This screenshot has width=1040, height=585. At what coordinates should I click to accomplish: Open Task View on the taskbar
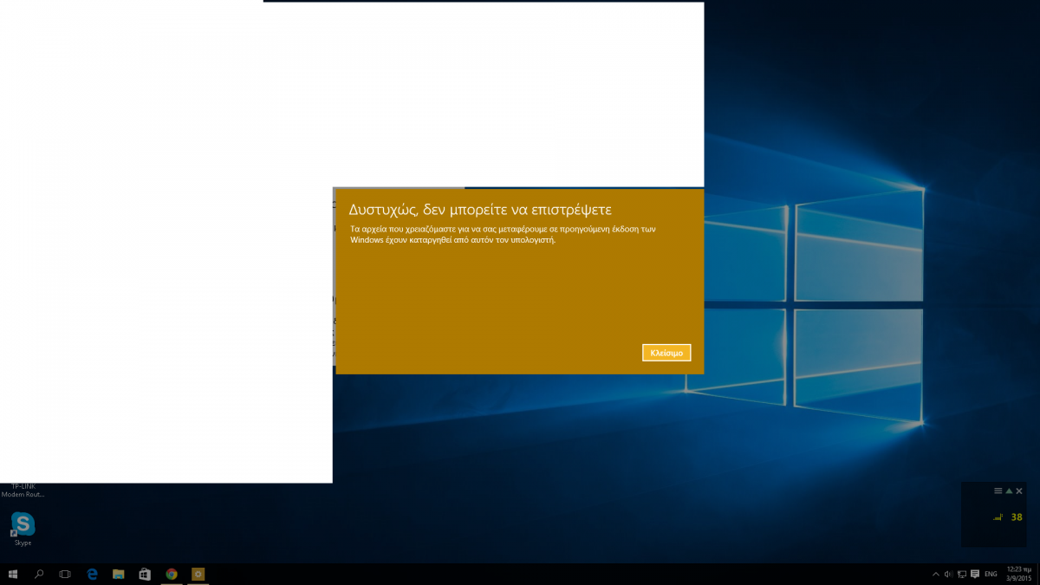pos(65,574)
